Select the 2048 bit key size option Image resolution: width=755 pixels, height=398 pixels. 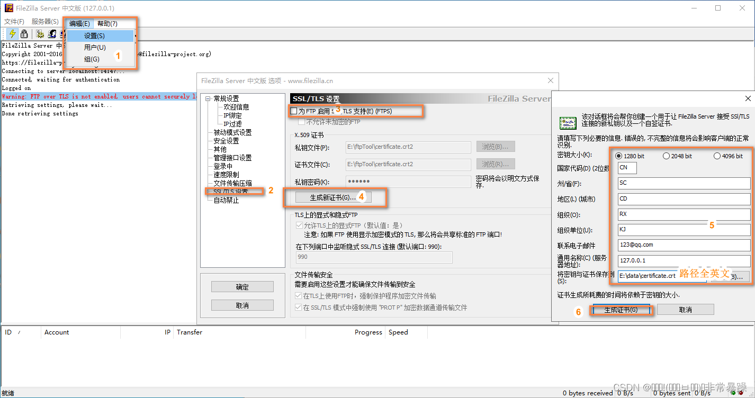point(667,156)
